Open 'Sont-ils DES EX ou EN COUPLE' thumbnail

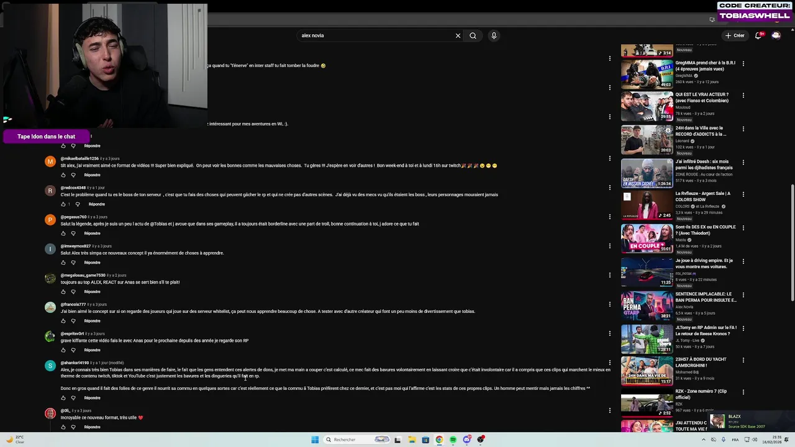point(647,238)
